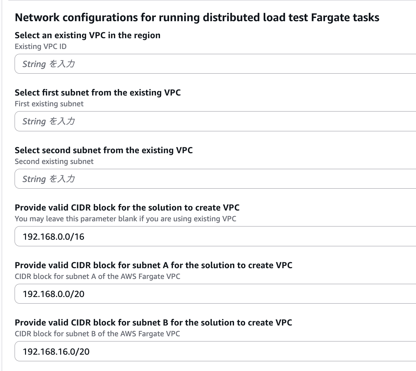The height and width of the screenshot is (371, 416).
Task: Click blank area right of 192.168.16.0/20 in field
Action: [243, 352]
